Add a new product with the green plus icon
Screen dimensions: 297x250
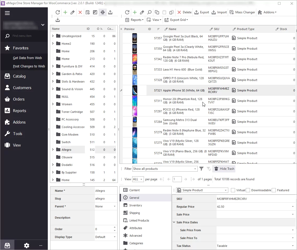[x=135, y=12]
